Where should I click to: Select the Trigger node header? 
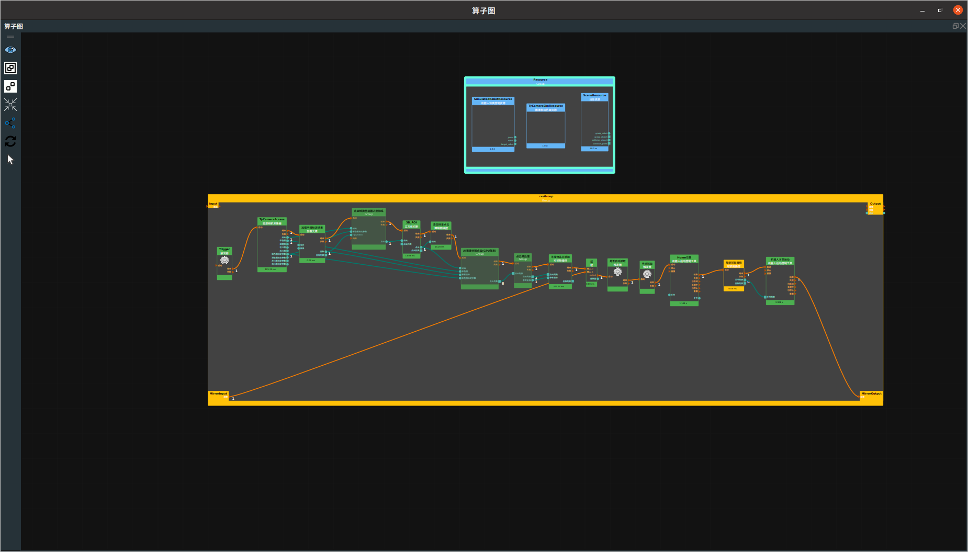(x=224, y=251)
